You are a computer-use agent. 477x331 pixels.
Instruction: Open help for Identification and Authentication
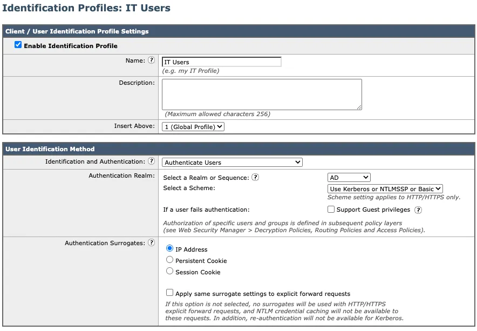tap(151, 162)
